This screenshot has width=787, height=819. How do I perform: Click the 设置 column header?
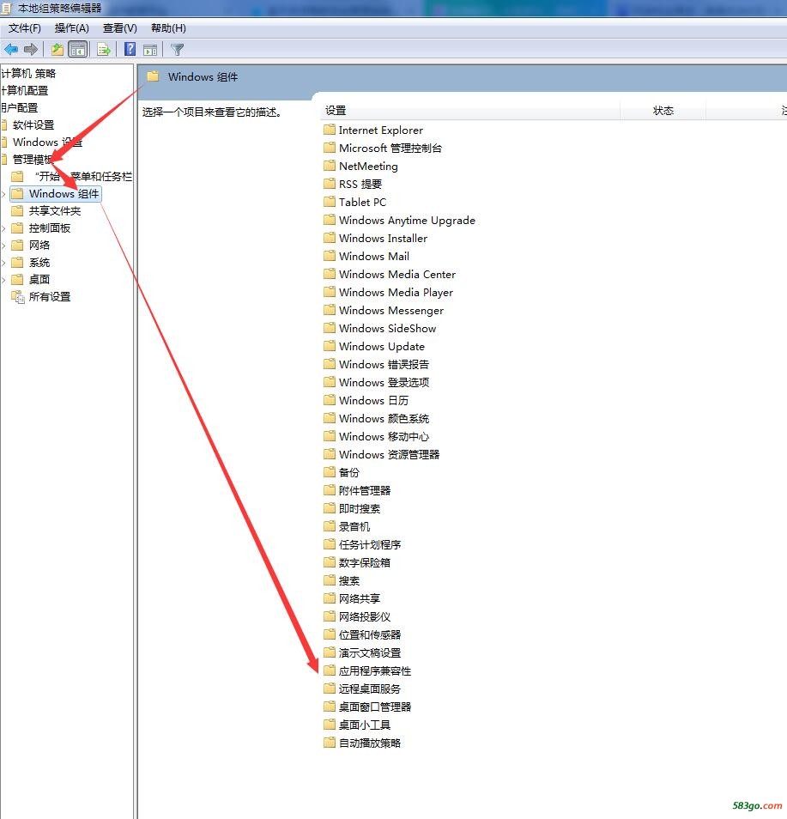click(x=336, y=111)
